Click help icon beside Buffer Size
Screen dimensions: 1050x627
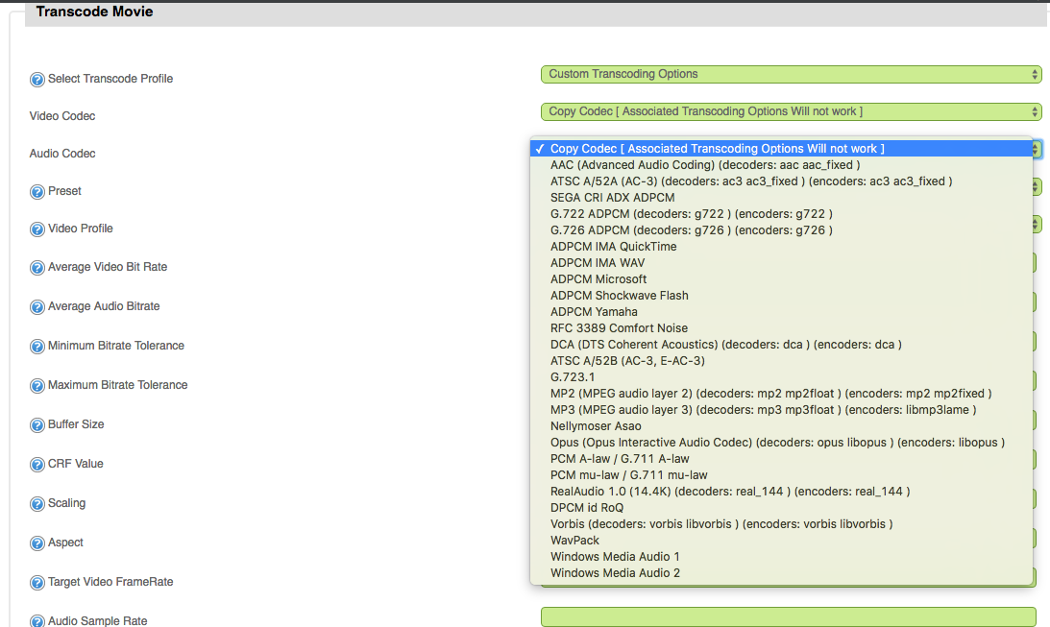point(37,425)
